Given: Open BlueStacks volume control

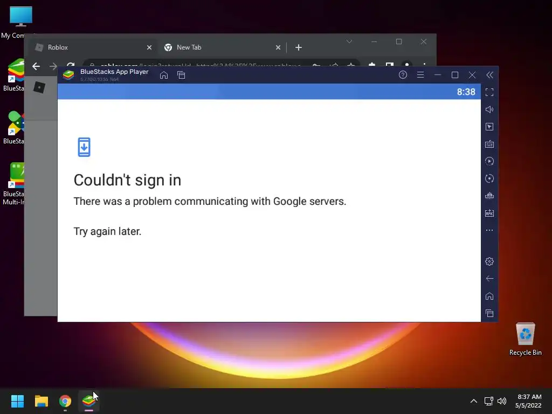Looking at the screenshot, I should click(x=489, y=109).
